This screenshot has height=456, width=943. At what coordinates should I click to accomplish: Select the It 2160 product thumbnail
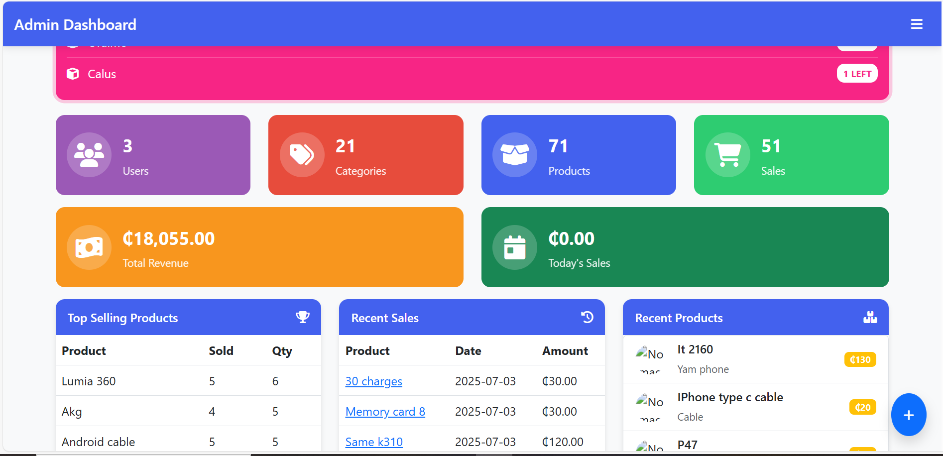coord(649,359)
